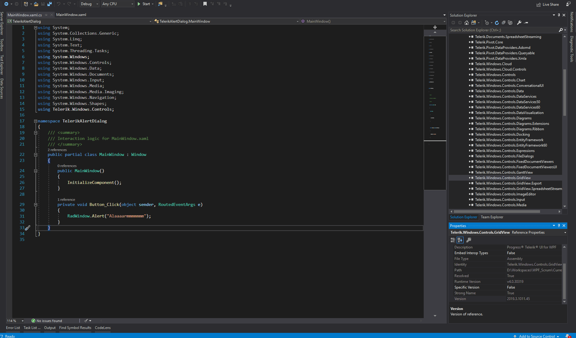Switch to the MainWindow.xaml tab

pyautogui.click(x=71, y=15)
